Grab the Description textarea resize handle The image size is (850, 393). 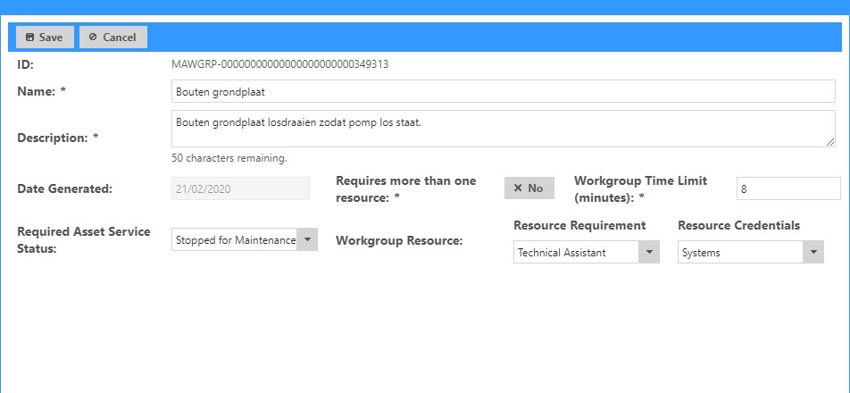[x=830, y=142]
